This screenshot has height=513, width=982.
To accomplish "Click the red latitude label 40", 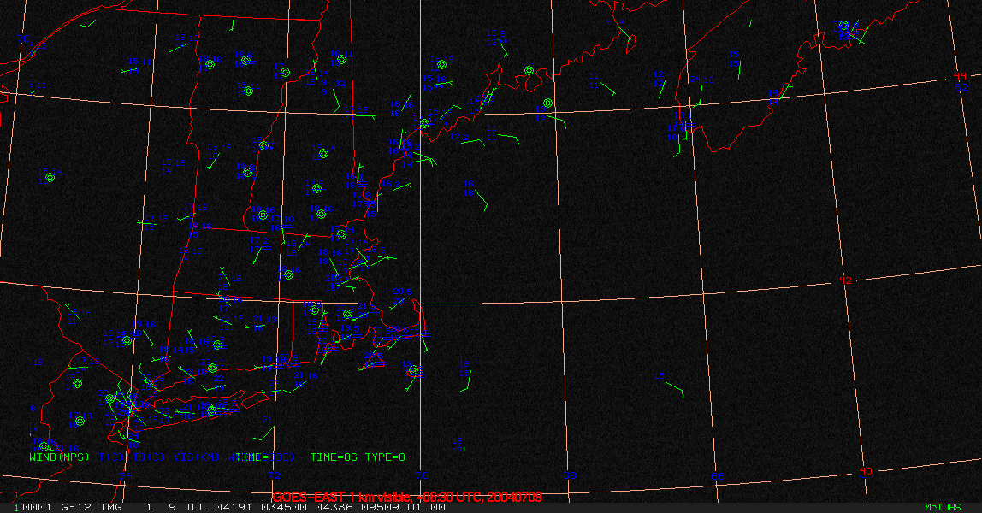I will coord(866,472).
